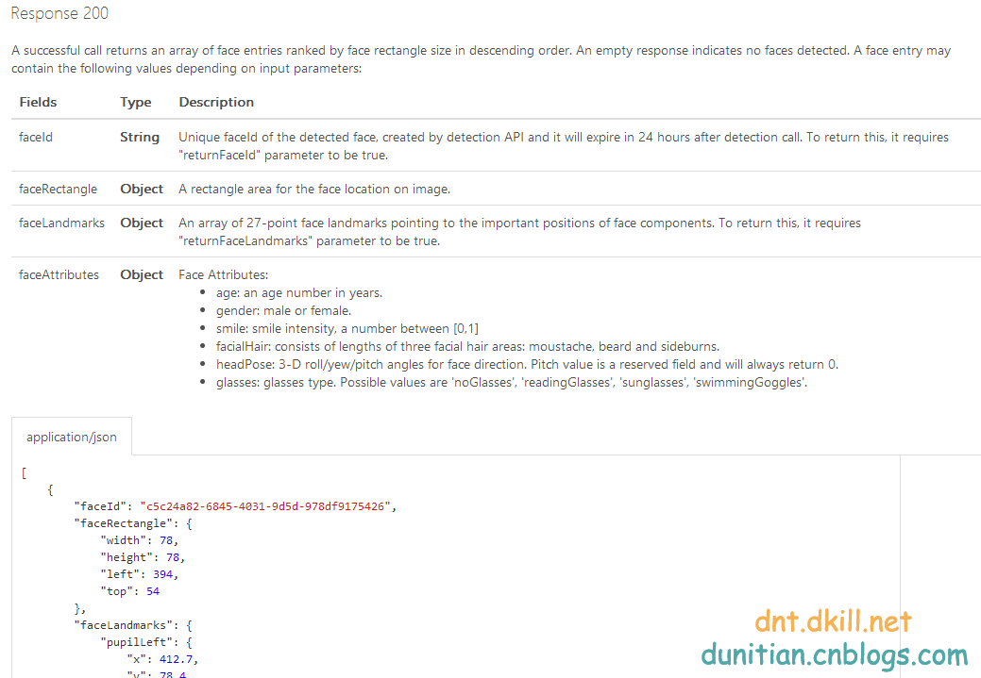Click the "Face Attributes:" label
Screen dimensions: 981x678
point(224,275)
